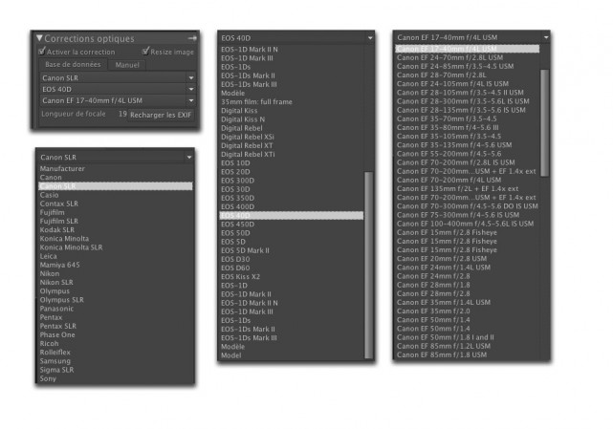Select EOS 10D in model list
The width and height of the screenshot is (613, 429).
coord(235,163)
